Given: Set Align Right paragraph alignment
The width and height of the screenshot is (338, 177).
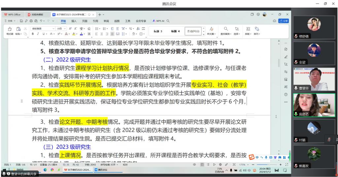Looking at the screenshot, I should [107, 34].
